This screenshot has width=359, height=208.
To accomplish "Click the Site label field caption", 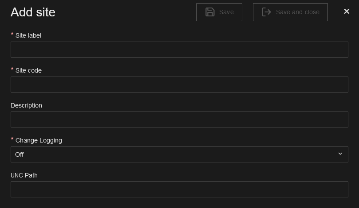I will [28, 35].
